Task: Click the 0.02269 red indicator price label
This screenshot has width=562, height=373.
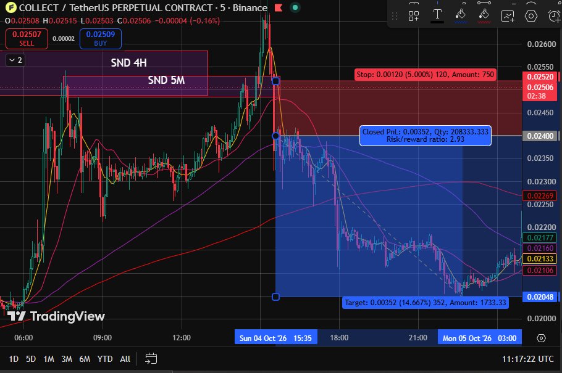Action: tap(540, 196)
